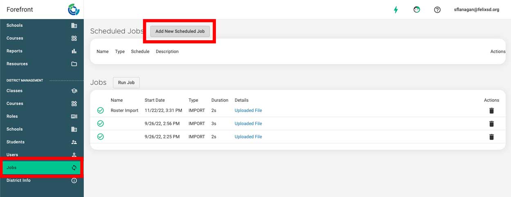511x197 pixels.
Task: Delete the 9/26/22 2:56 PM job
Action: [491, 124]
